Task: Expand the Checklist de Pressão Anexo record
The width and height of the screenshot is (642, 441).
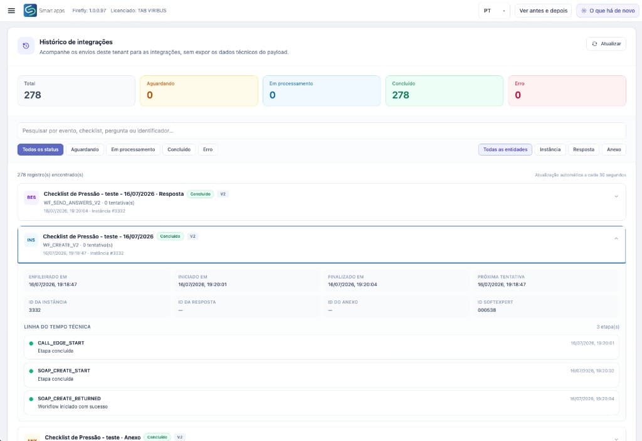Action: point(616,438)
